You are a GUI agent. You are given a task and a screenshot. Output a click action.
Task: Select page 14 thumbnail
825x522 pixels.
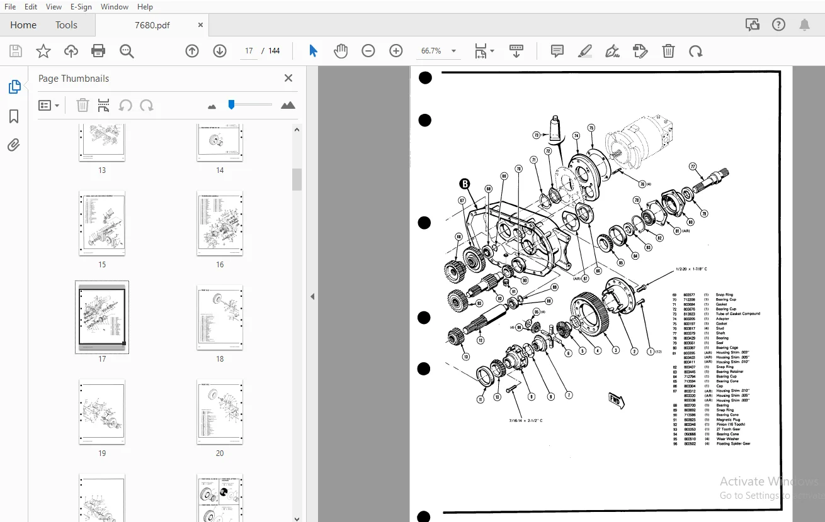pyautogui.click(x=220, y=143)
